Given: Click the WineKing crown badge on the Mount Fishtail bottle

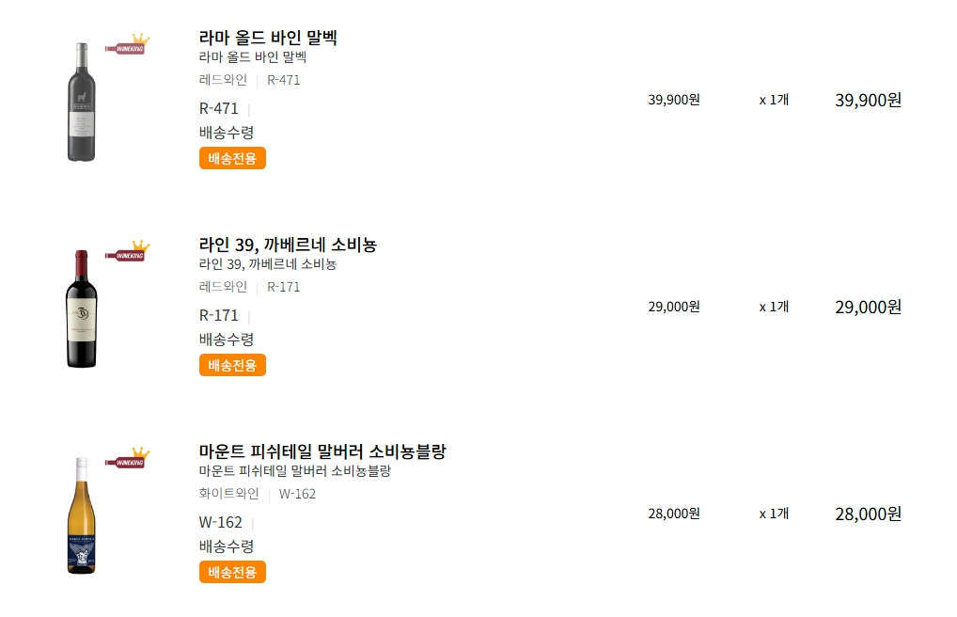Looking at the screenshot, I should click(127, 457).
